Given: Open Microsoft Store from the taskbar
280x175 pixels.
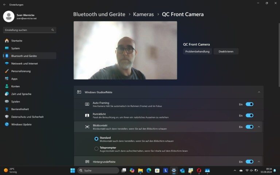Looking at the screenshot, I should pos(157,171).
